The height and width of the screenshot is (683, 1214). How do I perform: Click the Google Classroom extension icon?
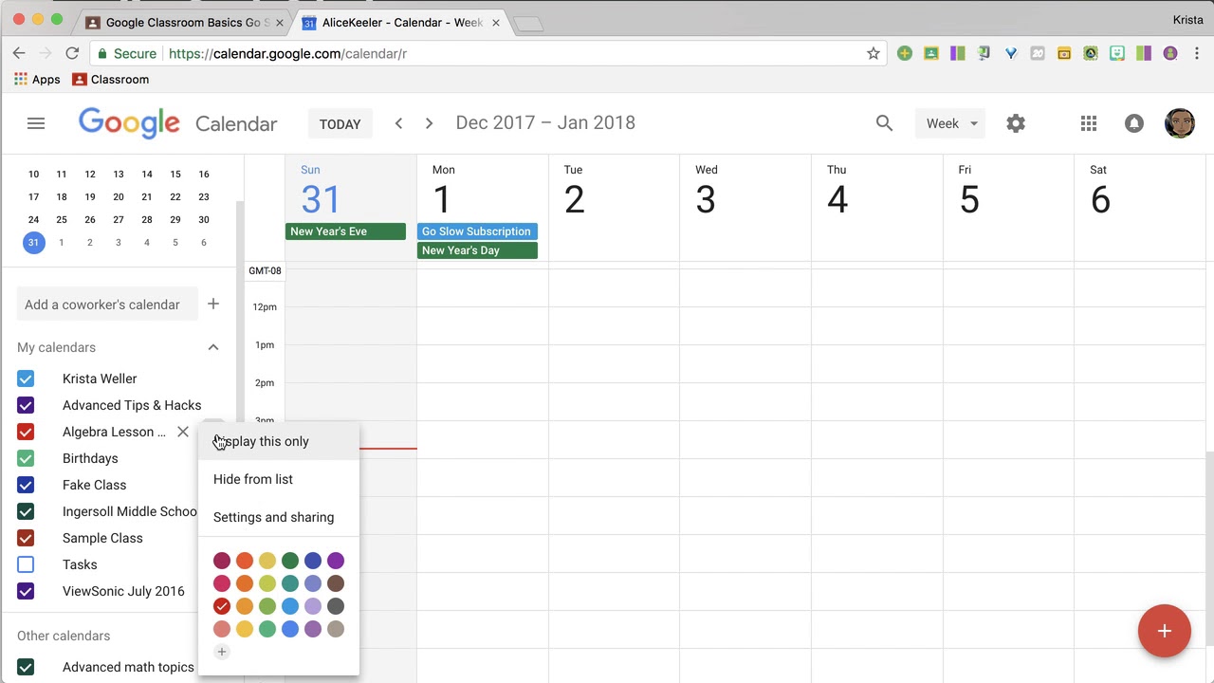[931, 54]
